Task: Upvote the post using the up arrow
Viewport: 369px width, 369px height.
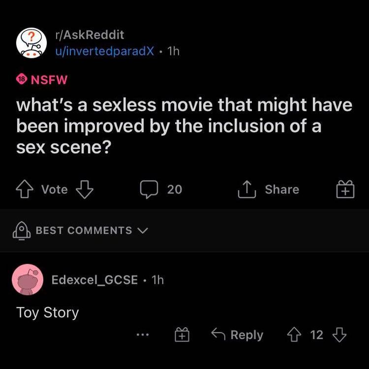Action: click(x=26, y=189)
